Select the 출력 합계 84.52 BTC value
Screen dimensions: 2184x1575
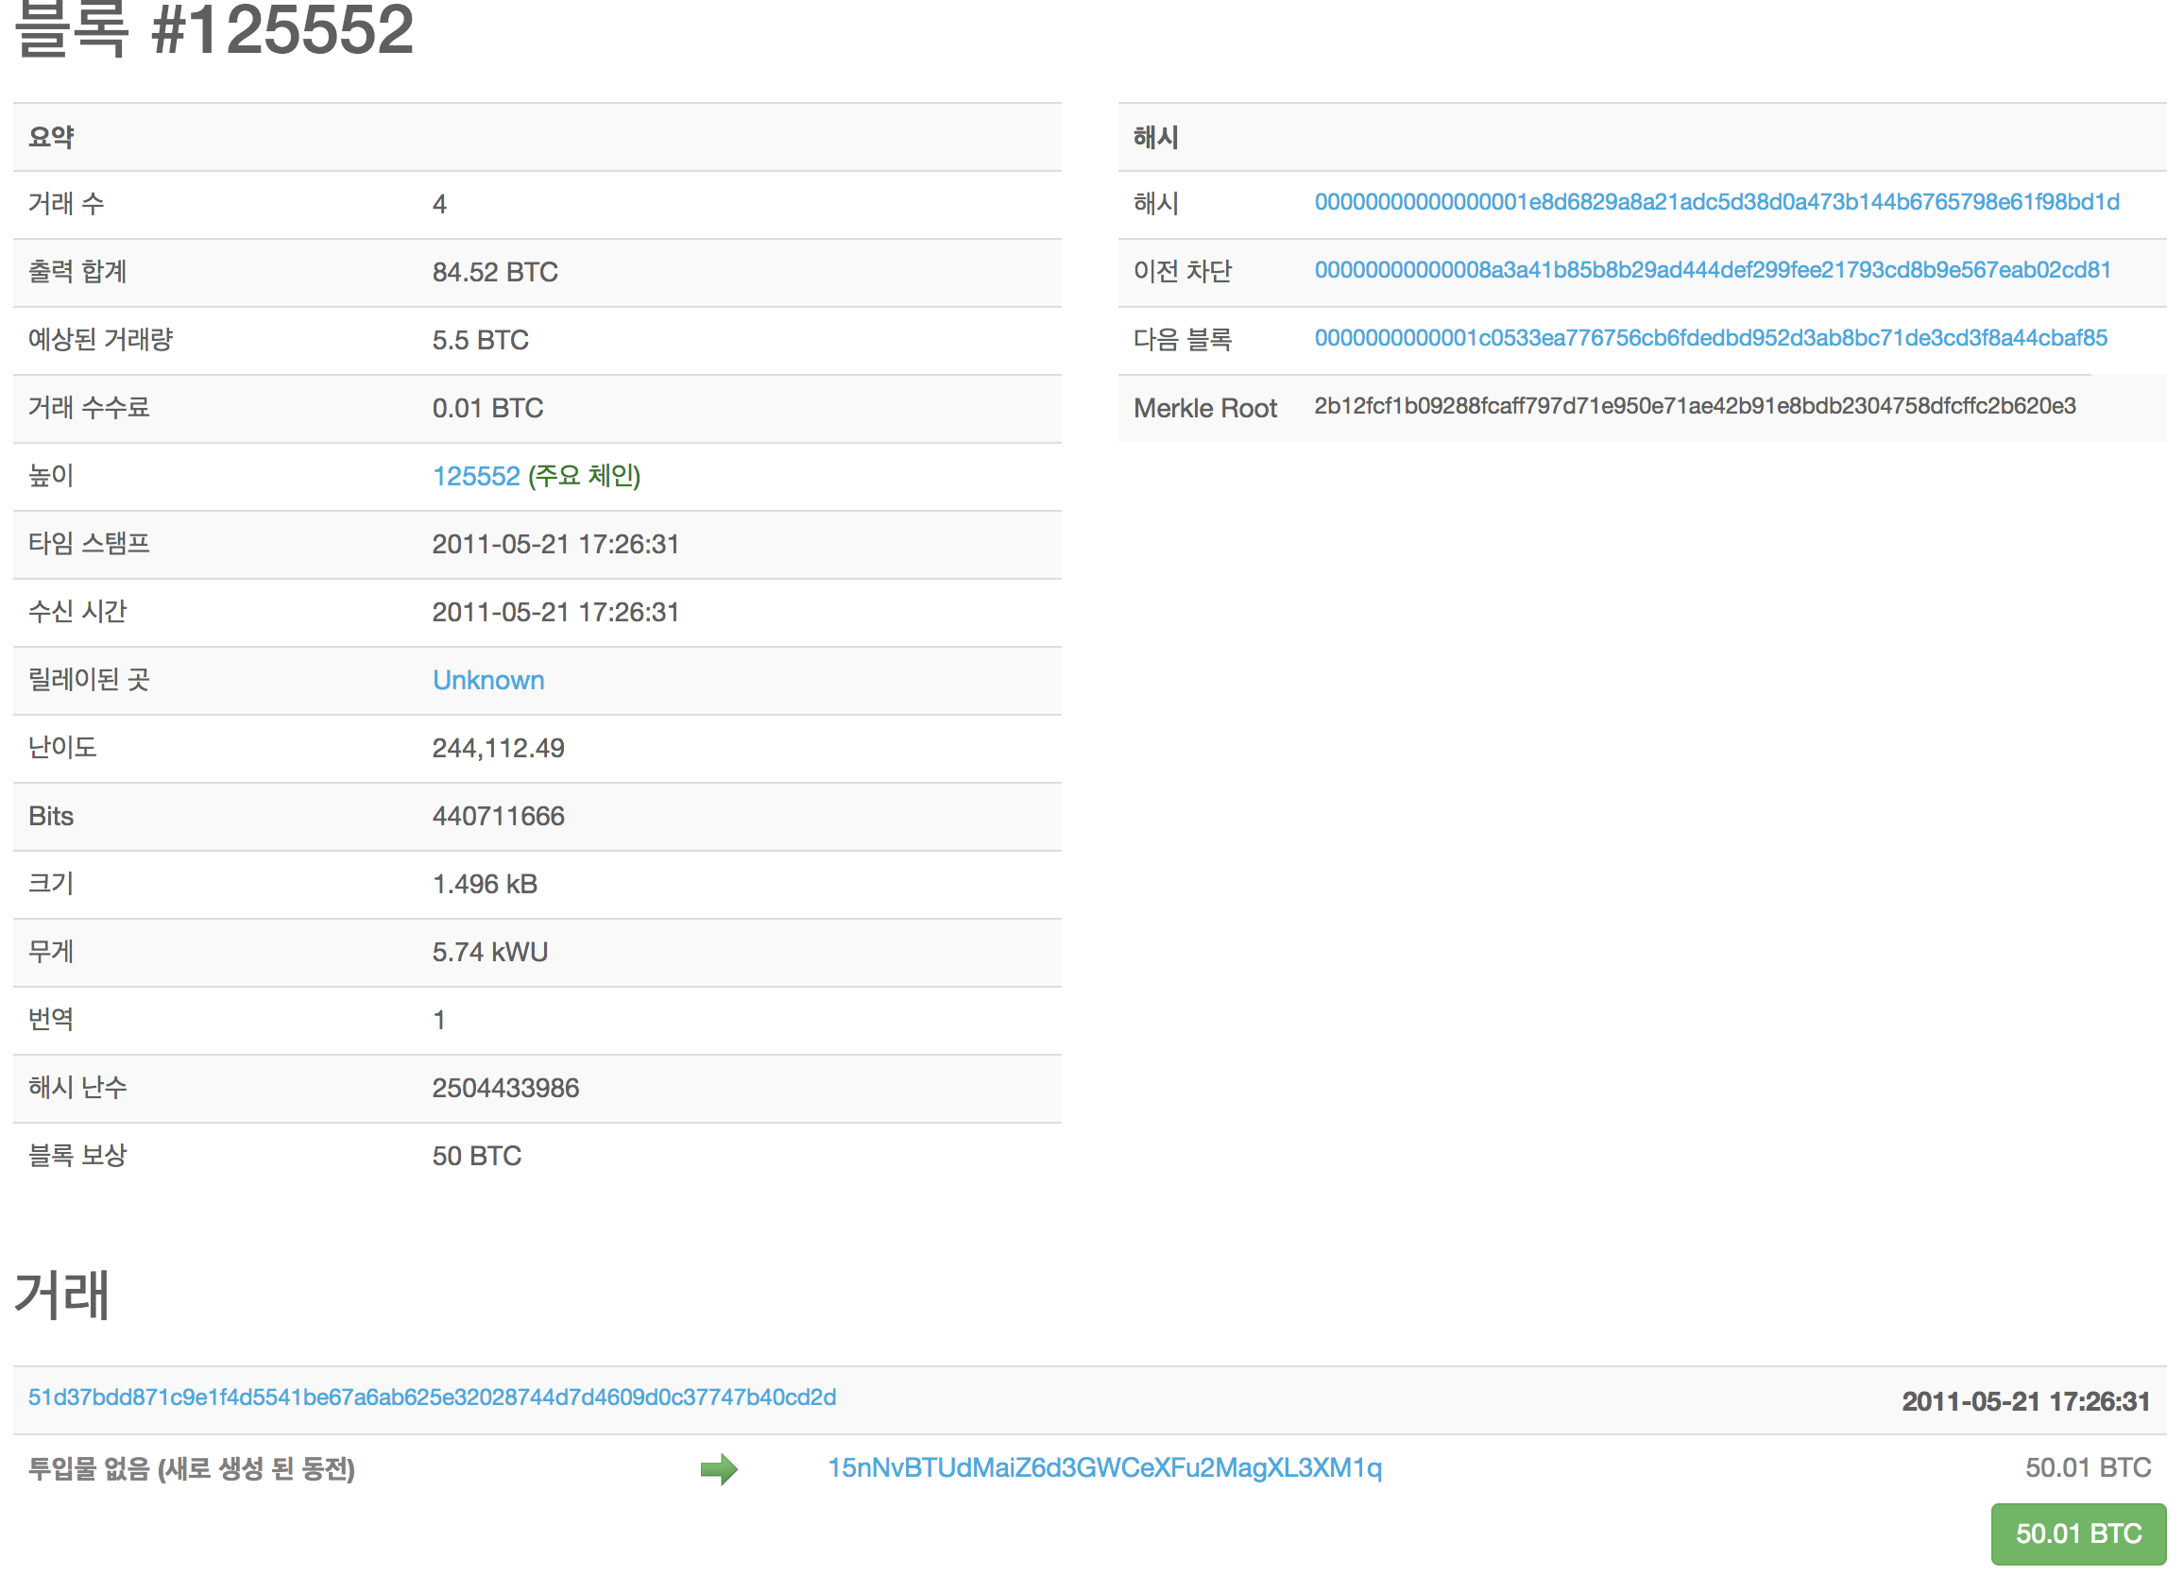(x=495, y=273)
